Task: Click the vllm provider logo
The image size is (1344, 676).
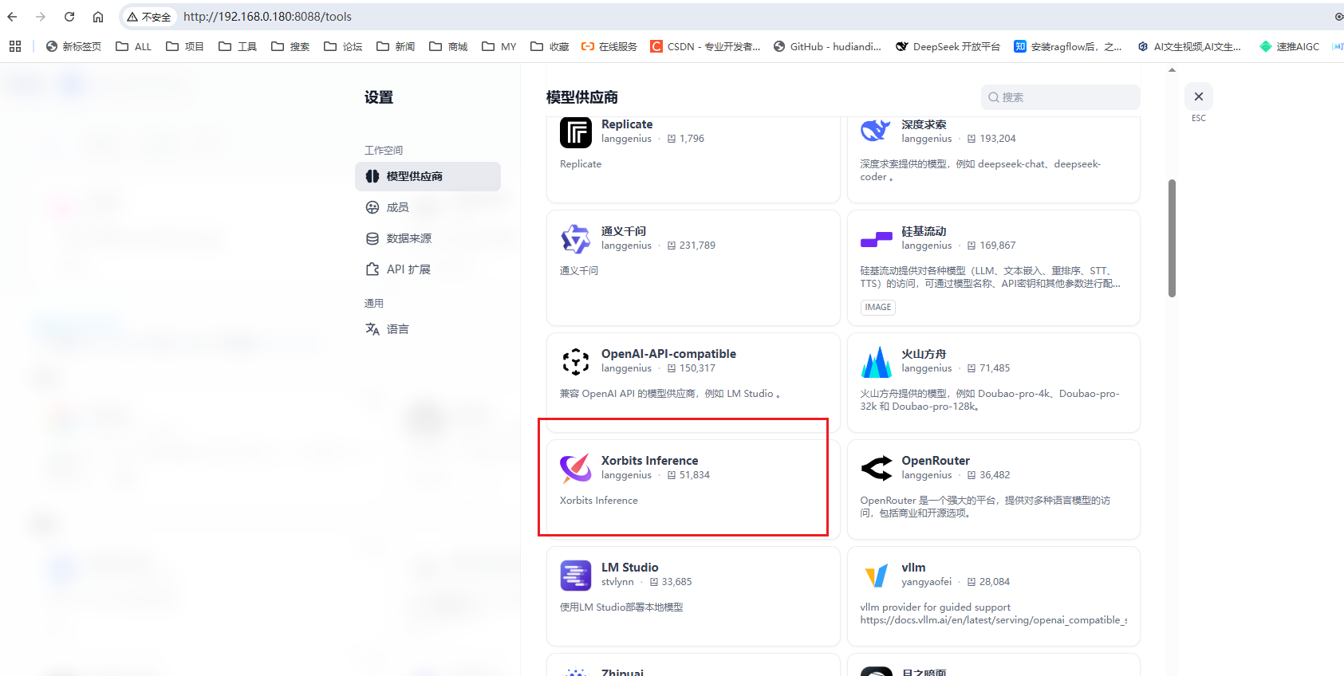Action: click(876, 576)
